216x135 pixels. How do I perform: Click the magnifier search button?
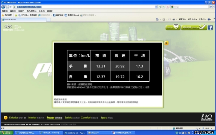[211, 7]
